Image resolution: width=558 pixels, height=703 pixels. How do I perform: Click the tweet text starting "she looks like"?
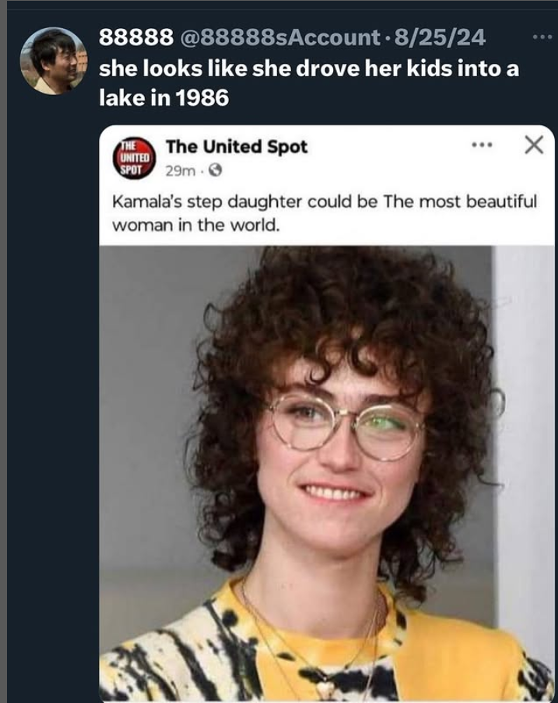tap(308, 68)
